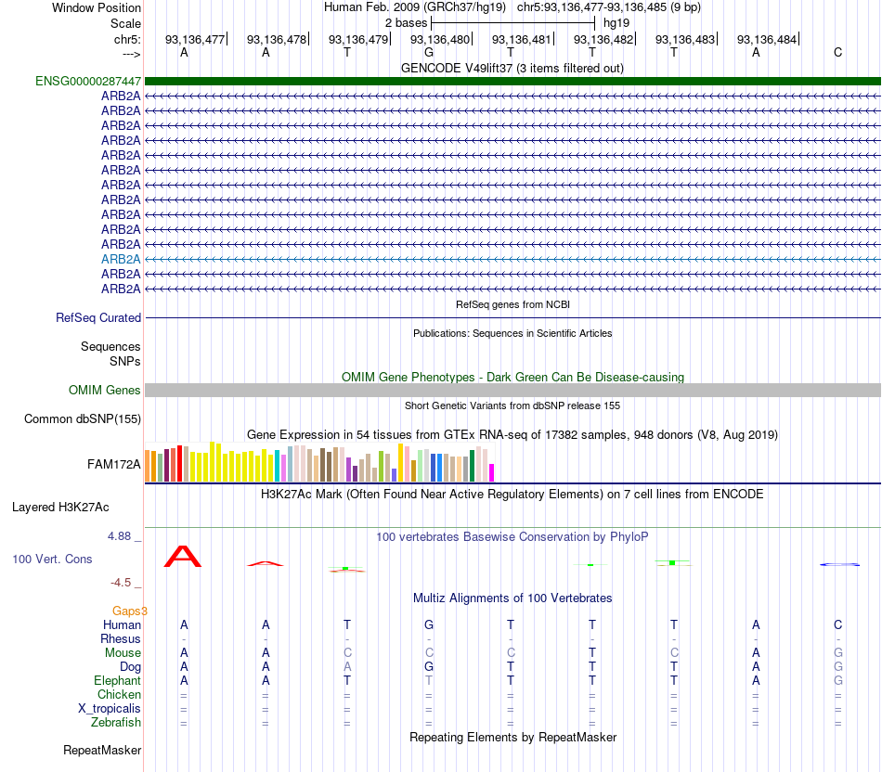Select the Chicken species label
This screenshot has height=772, width=882.
click(119, 694)
